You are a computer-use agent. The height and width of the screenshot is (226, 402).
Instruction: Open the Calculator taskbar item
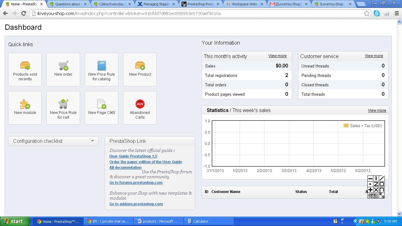[209, 221]
